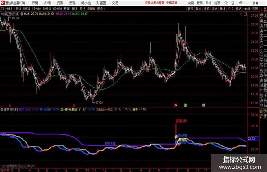The width and height of the screenshot is (267, 172).
Task: Click the 26.84 high price marker
Action: pyautogui.click(x=15, y=18)
